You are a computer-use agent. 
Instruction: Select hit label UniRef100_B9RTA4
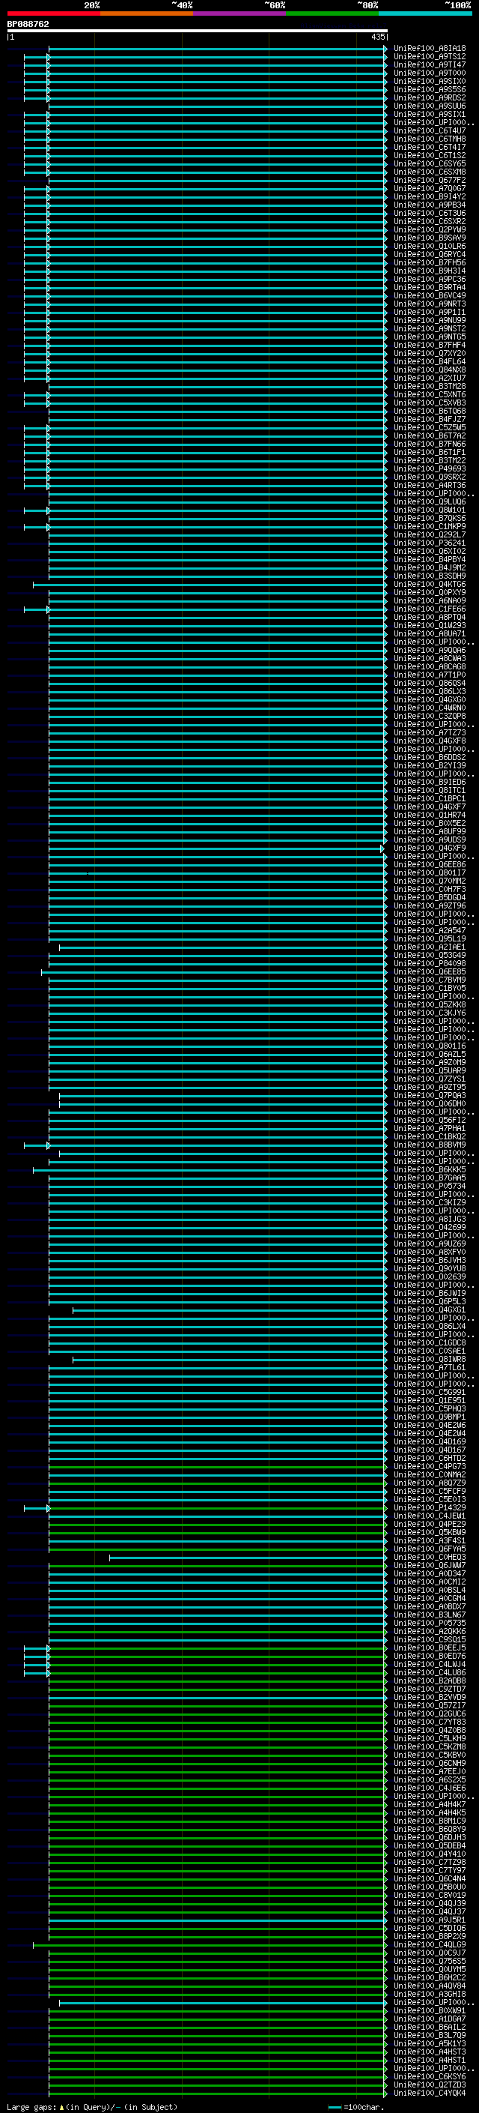430,288
